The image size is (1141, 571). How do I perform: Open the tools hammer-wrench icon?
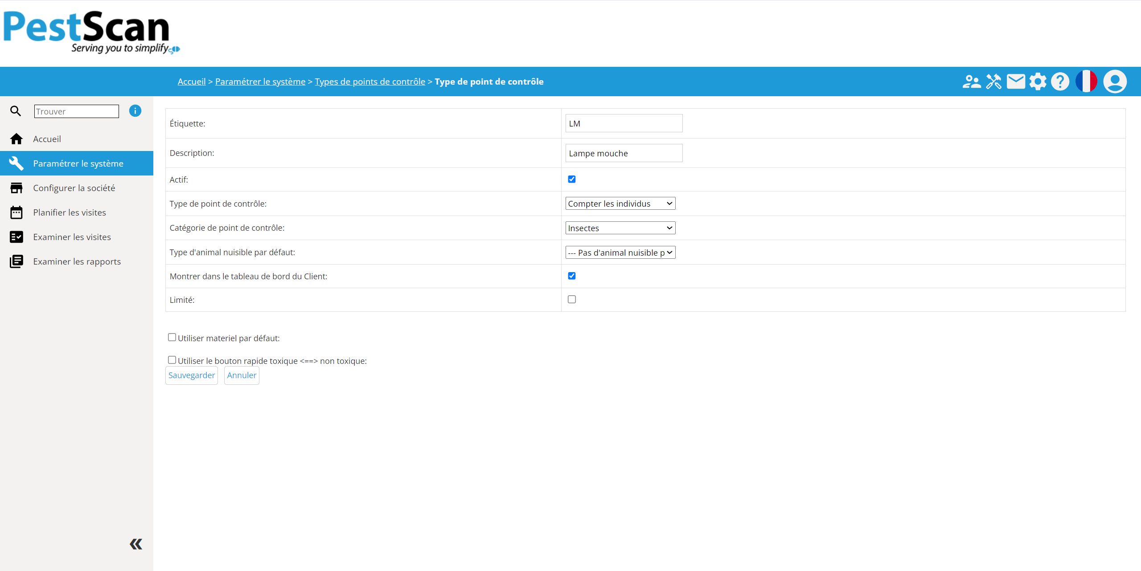point(993,82)
